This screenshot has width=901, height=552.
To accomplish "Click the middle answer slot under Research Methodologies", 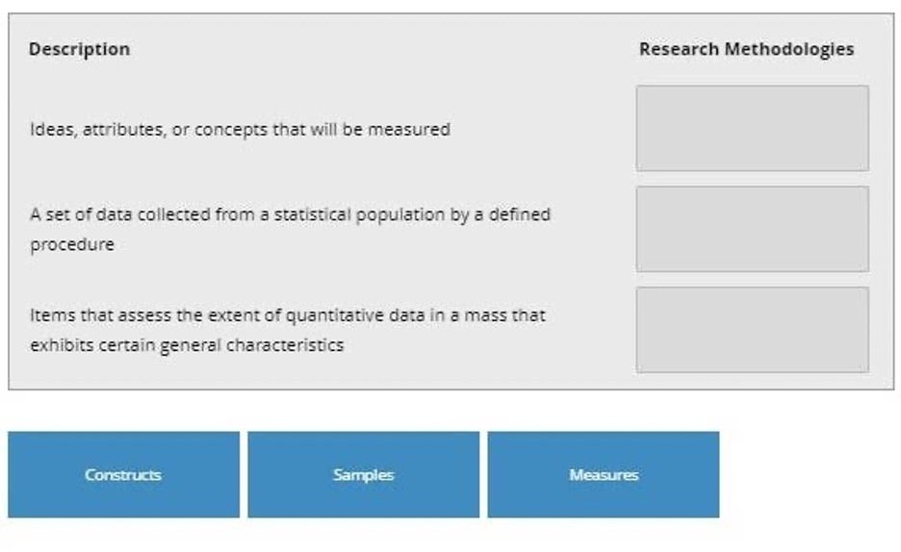I will point(752,229).
